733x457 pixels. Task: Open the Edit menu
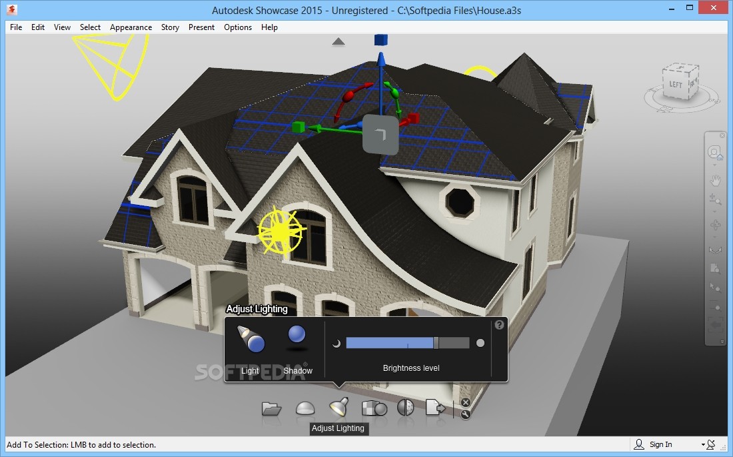pos(38,27)
